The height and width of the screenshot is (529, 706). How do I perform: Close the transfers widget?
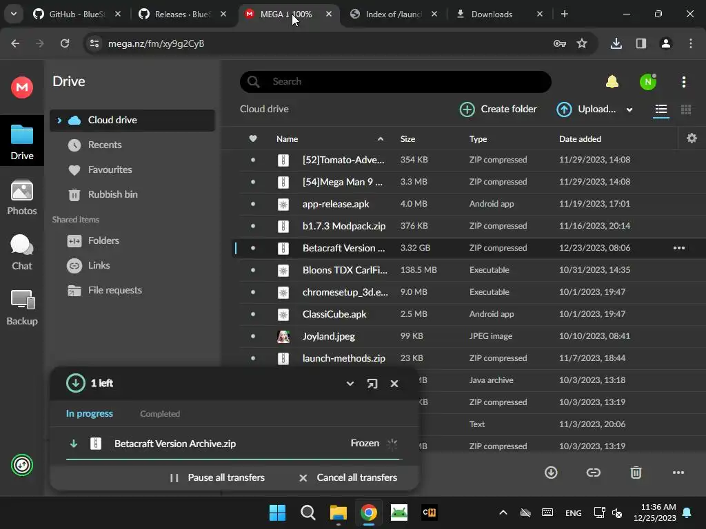click(x=394, y=384)
